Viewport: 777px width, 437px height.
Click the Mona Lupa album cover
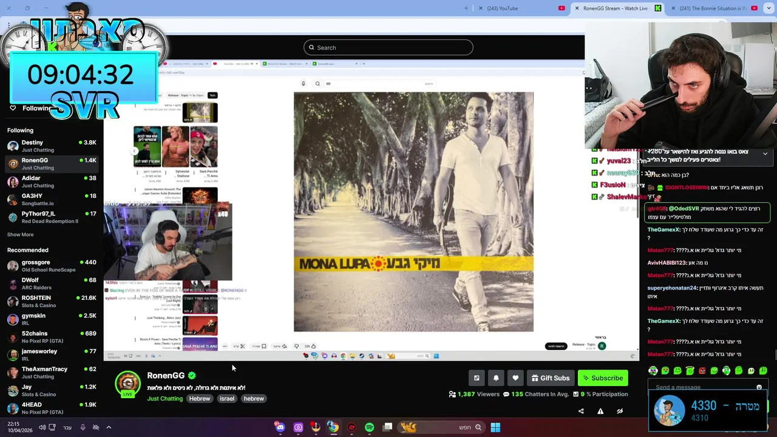(413, 212)
